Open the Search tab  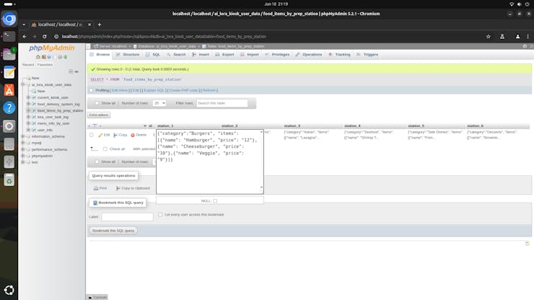click(176, 55)
